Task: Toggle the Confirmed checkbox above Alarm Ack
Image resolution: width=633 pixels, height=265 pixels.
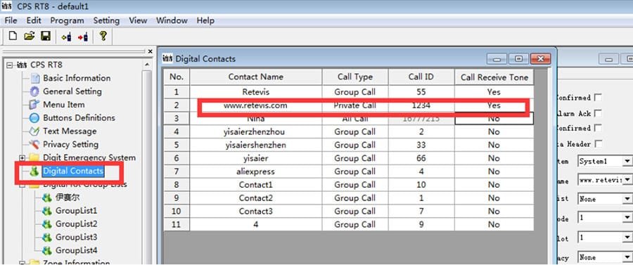Action: point(598,98)
